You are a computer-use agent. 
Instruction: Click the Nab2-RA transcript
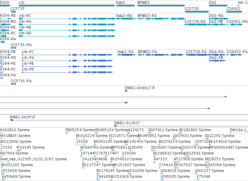(x=126, y=19)
